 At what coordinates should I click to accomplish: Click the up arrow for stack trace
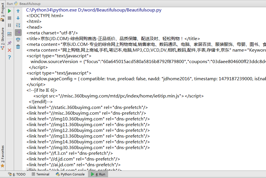pyautogui.click(x=18, y=11)
